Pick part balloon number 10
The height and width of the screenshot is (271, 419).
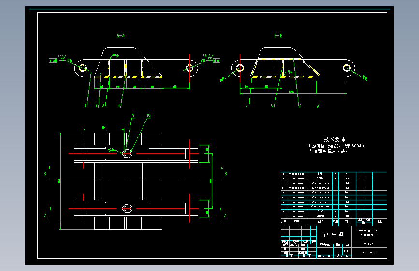[148, 116]
